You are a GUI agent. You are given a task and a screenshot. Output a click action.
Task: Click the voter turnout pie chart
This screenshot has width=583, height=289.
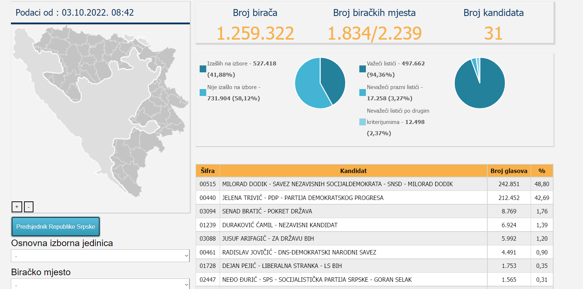point(320,83)
